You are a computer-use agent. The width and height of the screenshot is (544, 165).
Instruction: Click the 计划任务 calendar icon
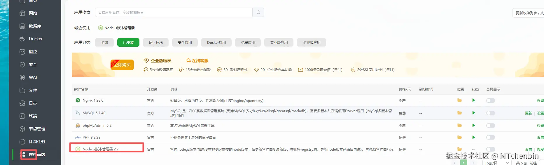(22, 142)
